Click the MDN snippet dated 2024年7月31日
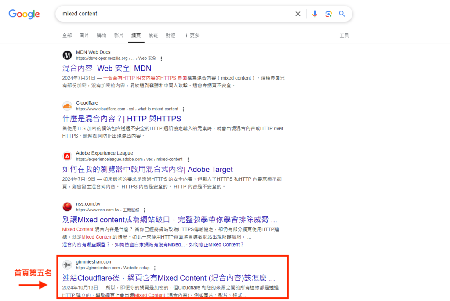This screenshot has height=301, width=450. (x=173, y=82)
